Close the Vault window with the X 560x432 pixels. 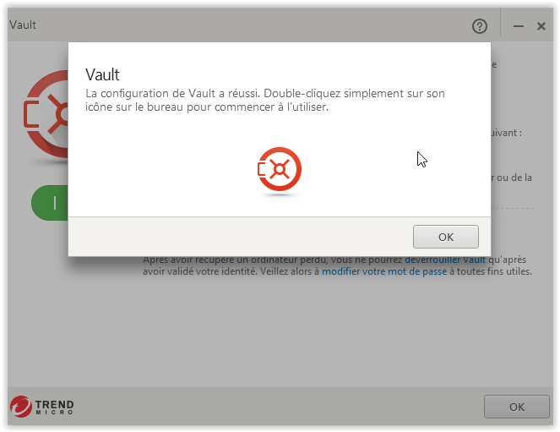(541, 26)
